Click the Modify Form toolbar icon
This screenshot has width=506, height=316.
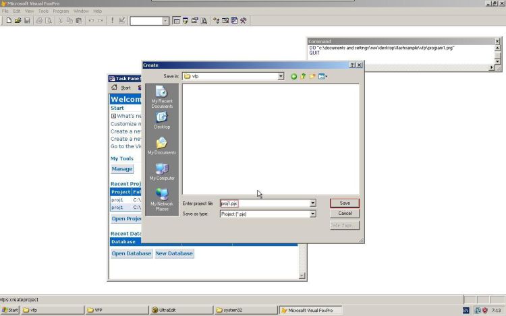(121, 21)
